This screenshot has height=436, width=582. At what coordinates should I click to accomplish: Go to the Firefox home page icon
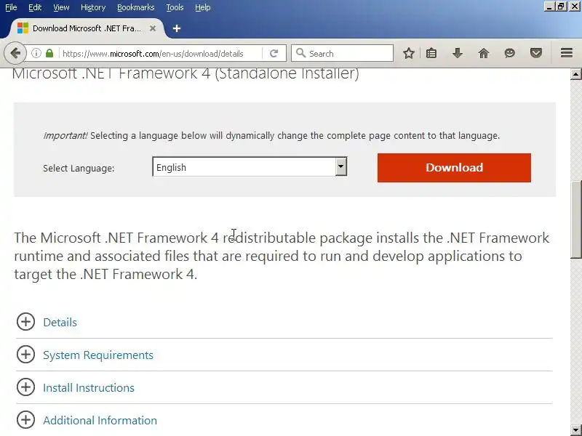coord(484,53)
